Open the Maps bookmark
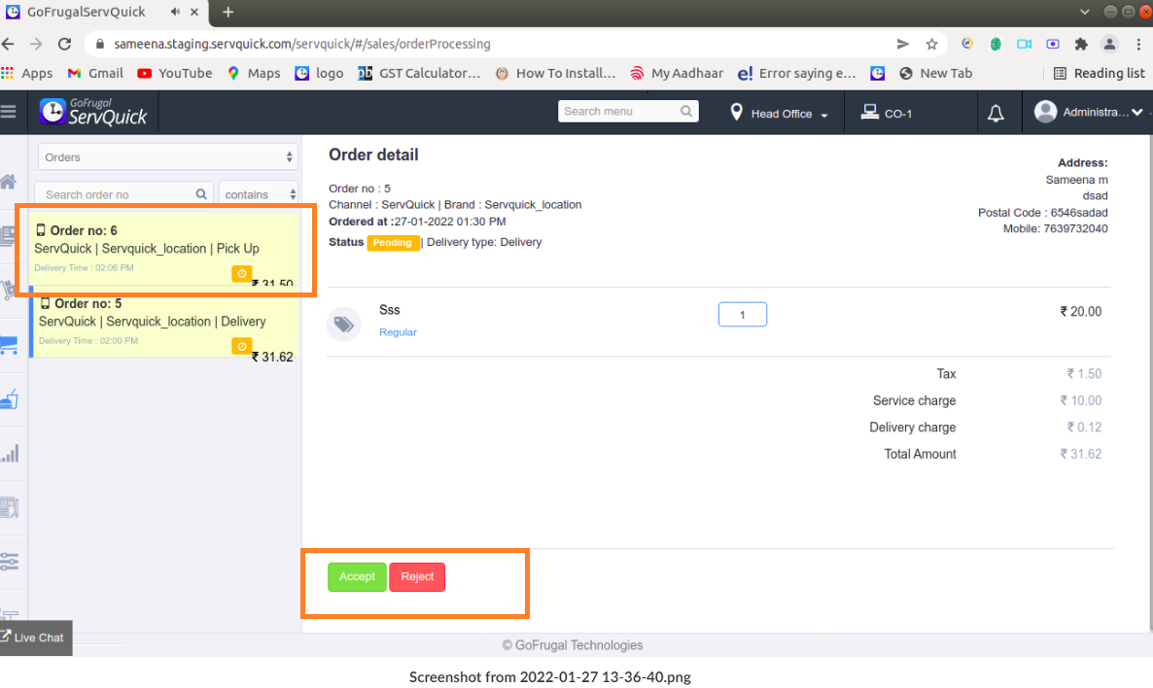This screenshot has width=1153, height=688. (x=254, y=73)
